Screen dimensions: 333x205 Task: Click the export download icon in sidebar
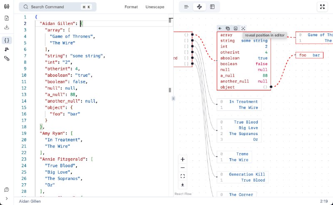click(x=7, y=27)
